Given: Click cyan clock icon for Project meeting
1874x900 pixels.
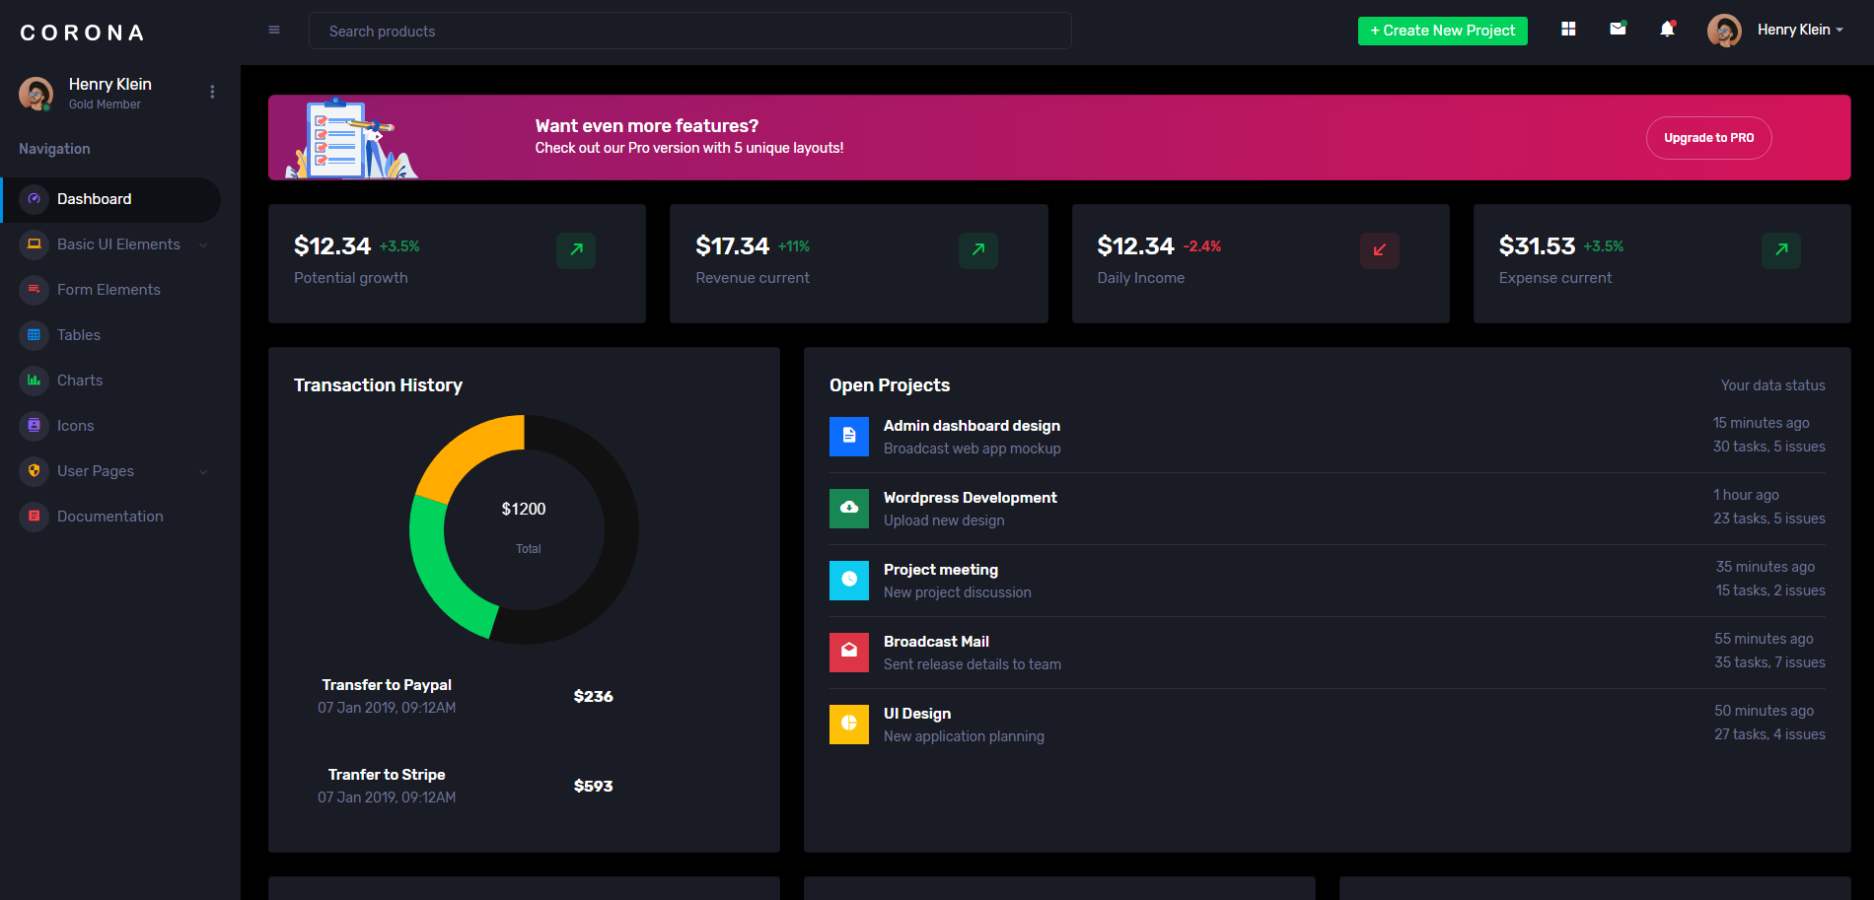Looking at the screenshot, I should tap(849, 581).
